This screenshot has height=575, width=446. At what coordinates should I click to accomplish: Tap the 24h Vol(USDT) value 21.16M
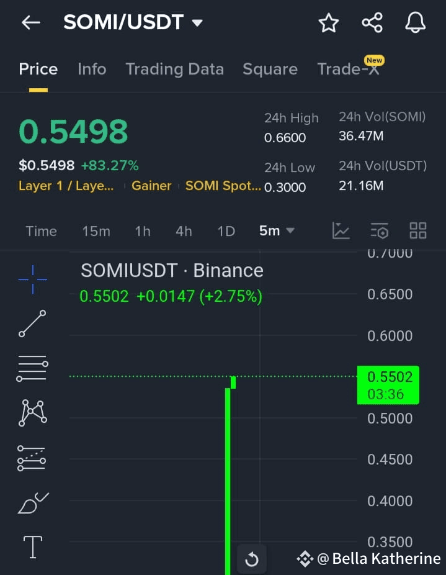click(361, 186)
